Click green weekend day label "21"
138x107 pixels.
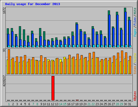tap(89, 104)
